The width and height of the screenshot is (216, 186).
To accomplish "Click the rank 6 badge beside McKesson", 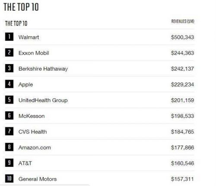I will click(x=9, y=115).
